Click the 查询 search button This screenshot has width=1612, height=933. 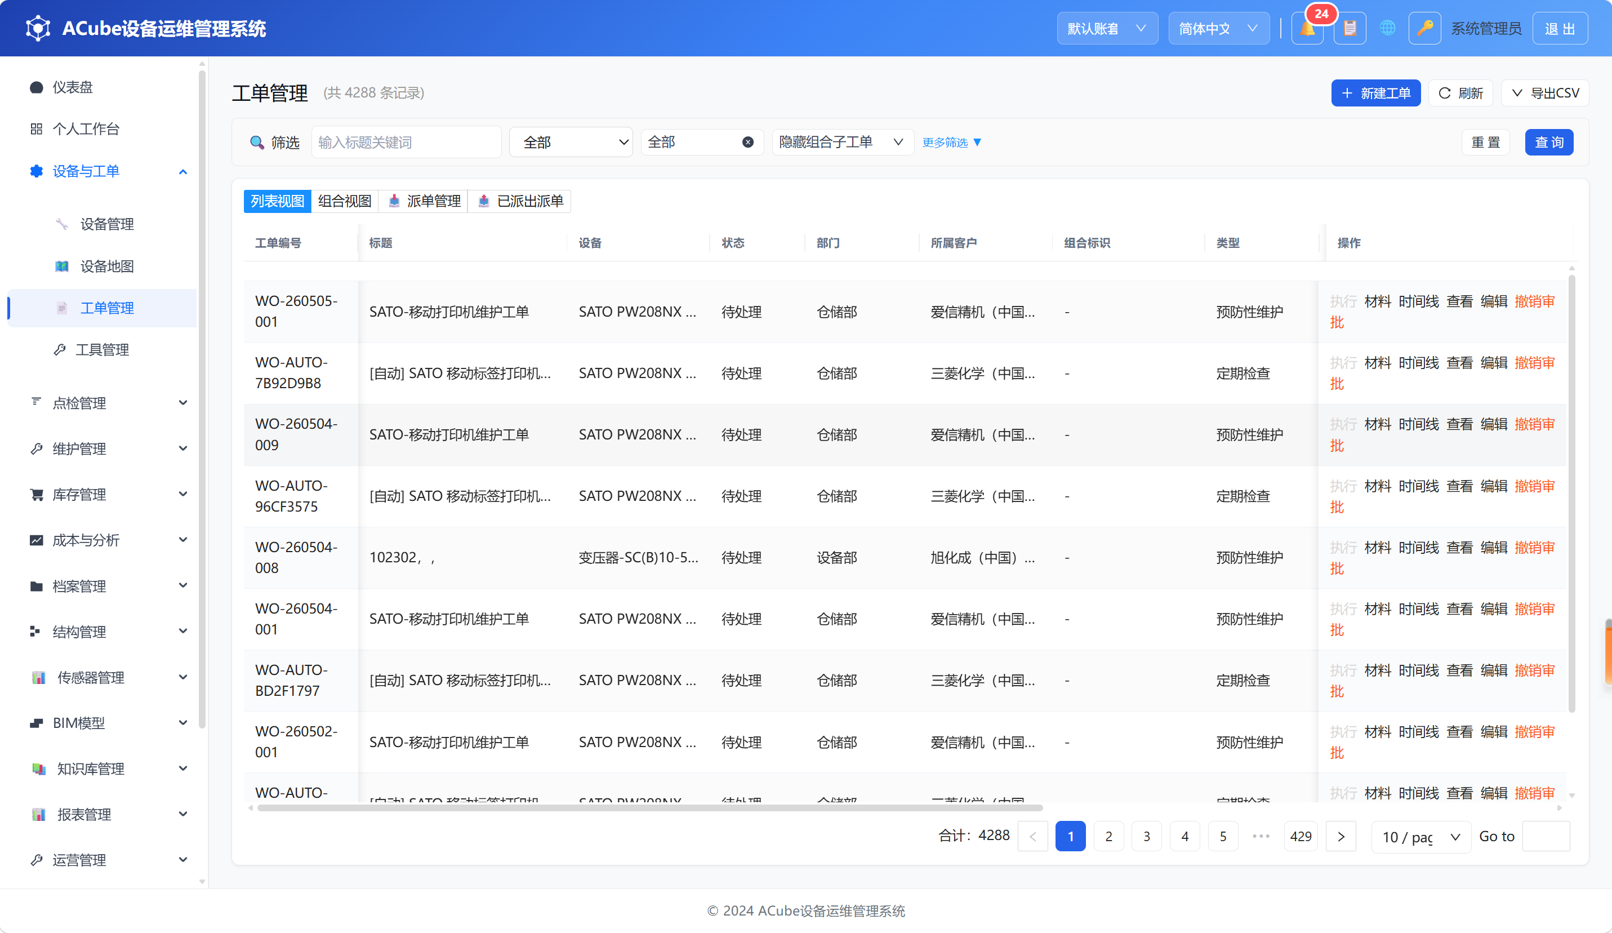[x=1549, y=142]
